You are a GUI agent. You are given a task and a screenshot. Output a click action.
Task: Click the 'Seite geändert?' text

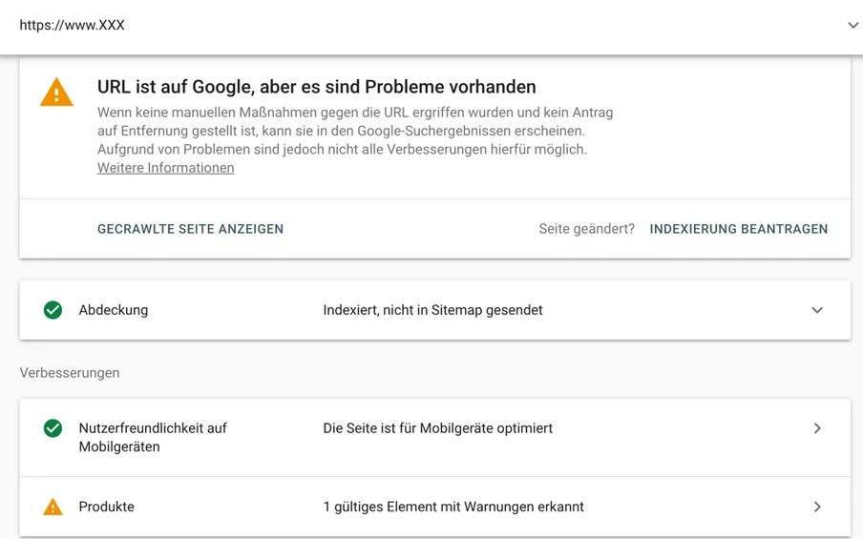point(586,229)
